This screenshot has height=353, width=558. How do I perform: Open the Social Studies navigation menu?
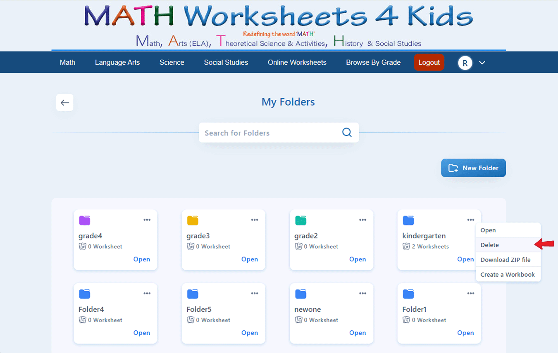pos(226,62)
